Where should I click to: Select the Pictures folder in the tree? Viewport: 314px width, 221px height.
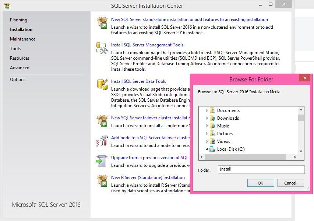[x=225, y=133]
